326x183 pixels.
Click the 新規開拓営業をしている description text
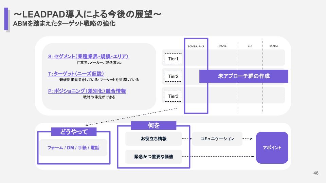(99, 80)
